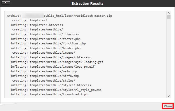175x111 pixels.
Task: Click the blurred portion of the archive path
Action: (33, 16)
